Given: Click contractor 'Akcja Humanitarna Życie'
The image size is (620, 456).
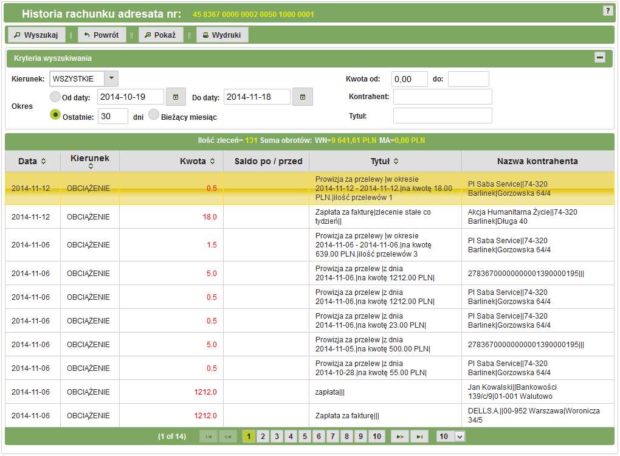Looking at the screenshot, I should (x=522, y=216).
